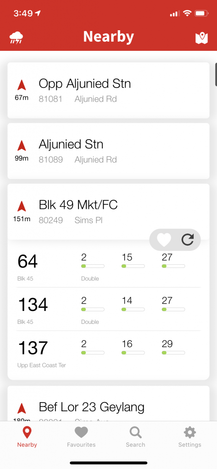This screenshot has height=469, width=217.
Task: Switch to the Search tab
Action: pos(135,437)
